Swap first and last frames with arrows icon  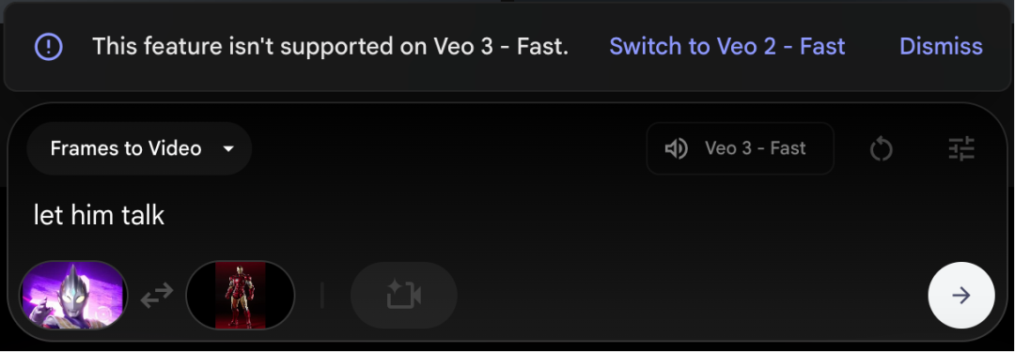pyautogui.click(x=157, y=295)
